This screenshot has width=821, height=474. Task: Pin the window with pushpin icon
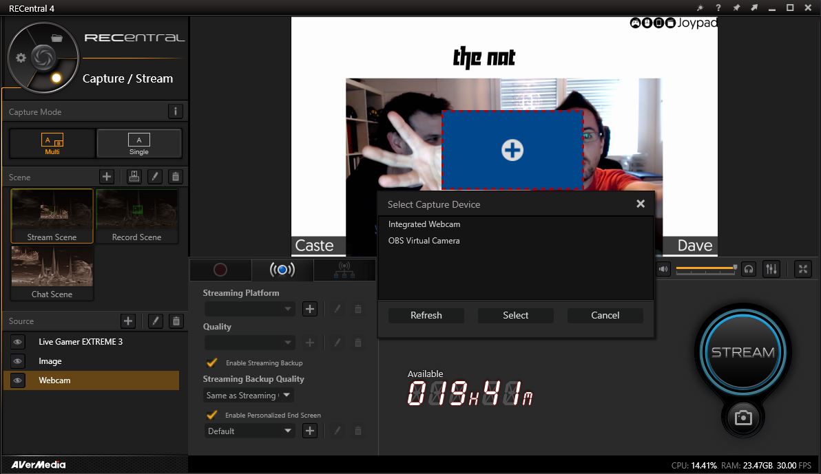[736, 8]
